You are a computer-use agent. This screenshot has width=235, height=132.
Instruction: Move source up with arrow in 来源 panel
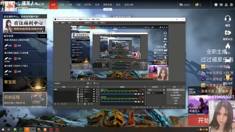89,104
